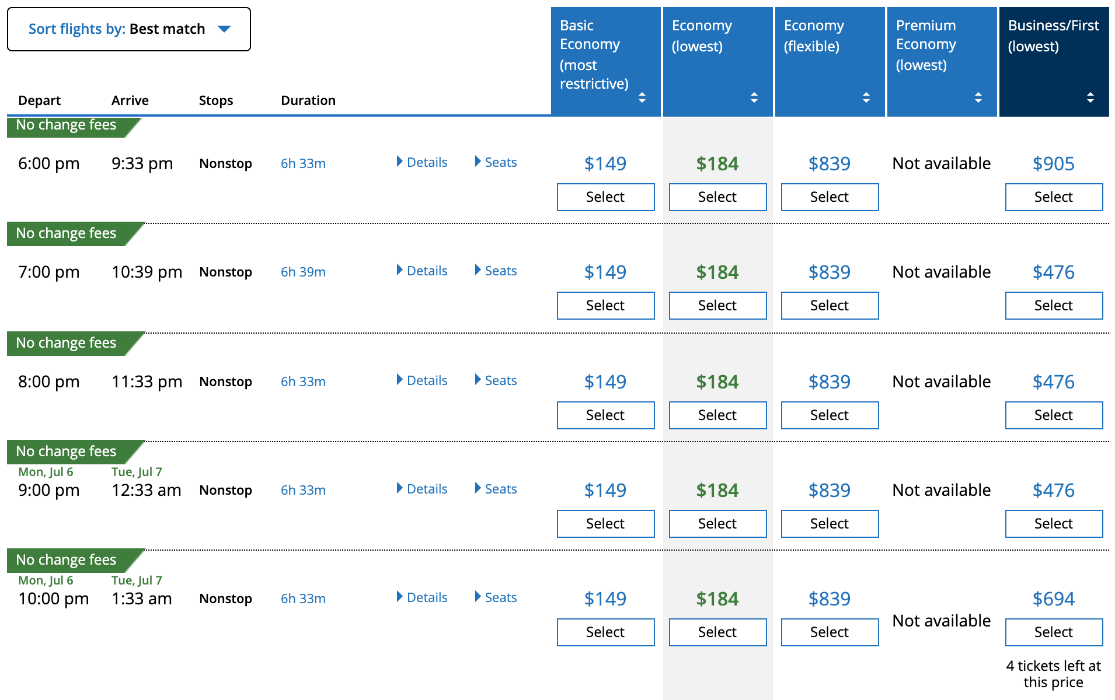1115x700 pixels.
Task: Click the Premium Economy column header
Action: coord(942,62)
